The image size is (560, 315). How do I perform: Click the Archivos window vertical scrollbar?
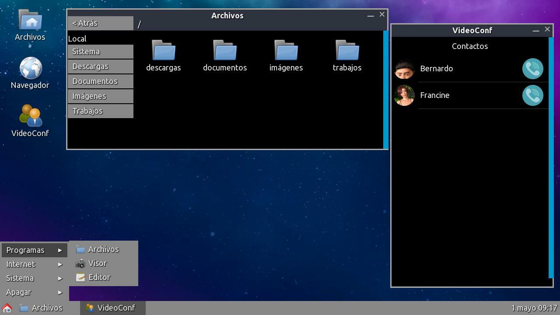point(385,90)
